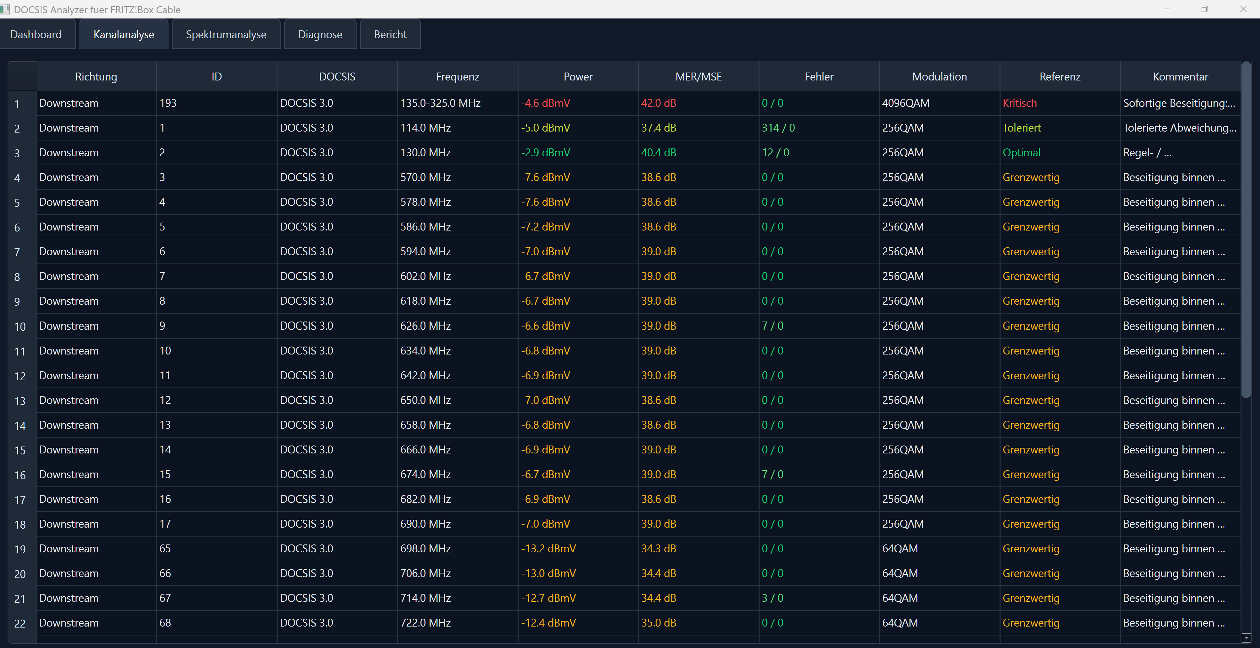Click the -4.6 dBmV power cell
This screenshot has width=1260, height=648.
[578, 103]
